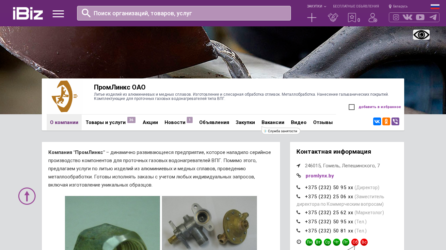Open the Акции tab
This screenshot has height=250, width=446.
point(150,122)
